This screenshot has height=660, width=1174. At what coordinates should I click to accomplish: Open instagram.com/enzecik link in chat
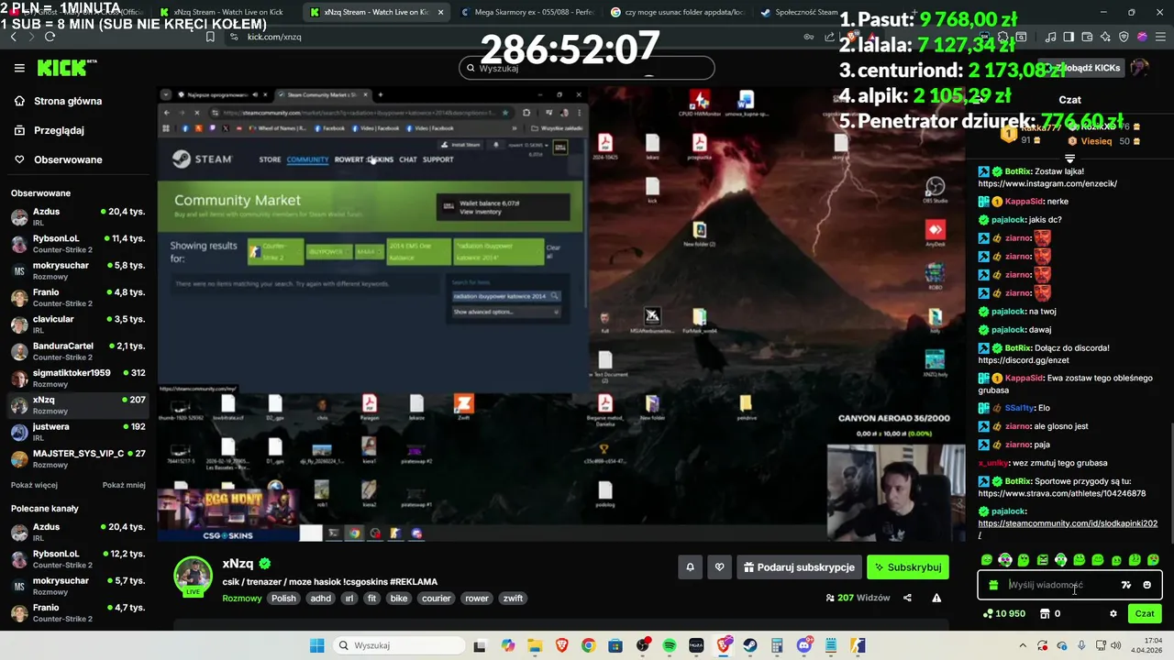(1047, 183)
